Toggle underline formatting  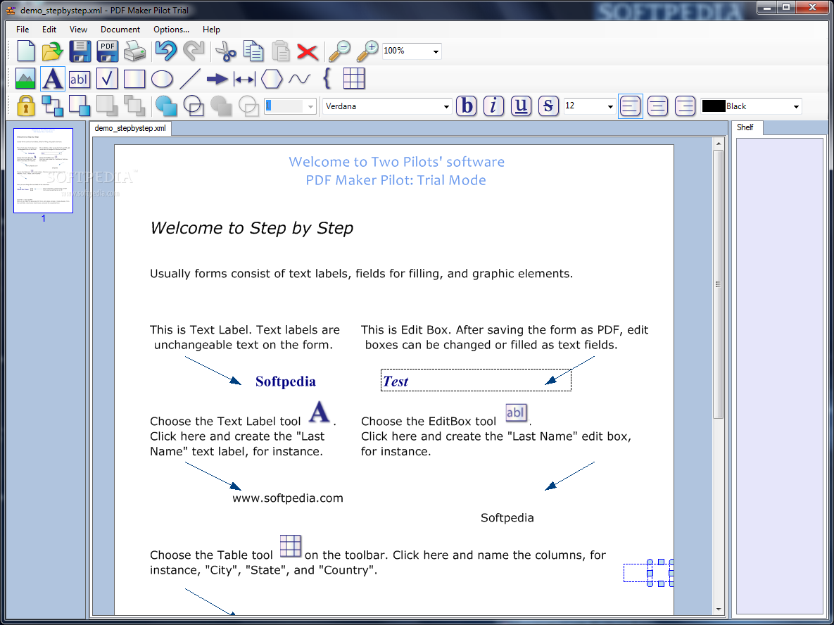click(x=522, y=106)
